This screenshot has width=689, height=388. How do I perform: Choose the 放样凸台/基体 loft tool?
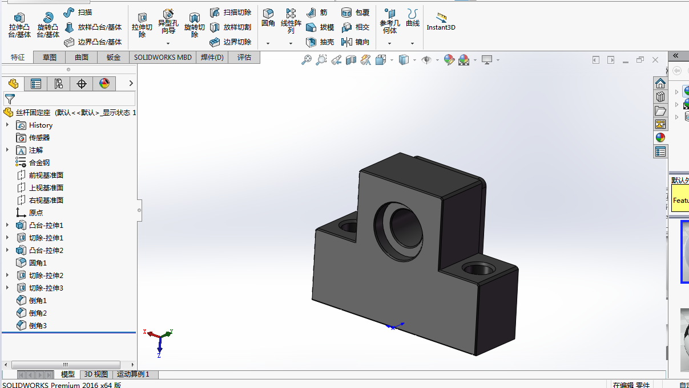pos(92,27)
